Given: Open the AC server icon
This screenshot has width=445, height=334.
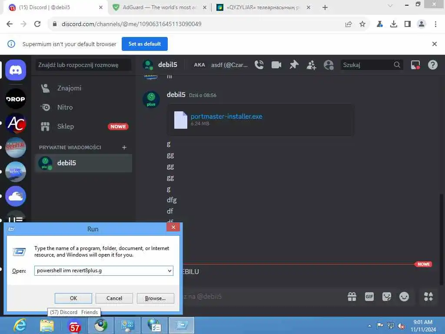Looking at the screenshot, I should click(x=16, y=123).
